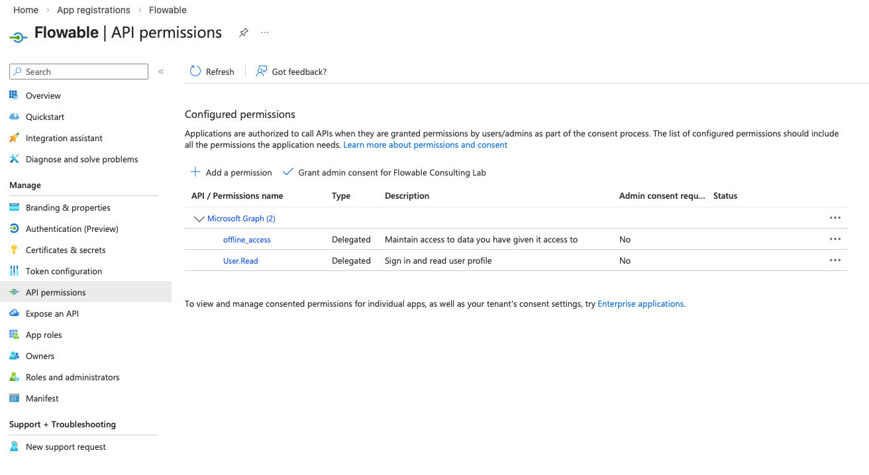Viewport: 869px width, 475px height.
Task: Click the Integration assistant rocket icon
Action: 14,138
